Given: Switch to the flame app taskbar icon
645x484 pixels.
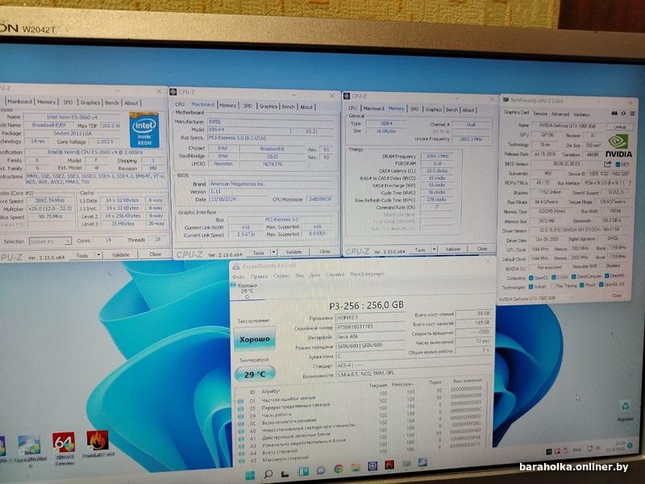Looking at the screenshot, I should click(x=389, y=465).
